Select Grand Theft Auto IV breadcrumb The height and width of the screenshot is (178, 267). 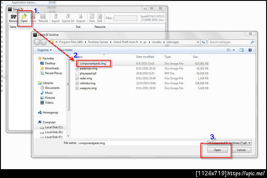click(x=125, y=42)
